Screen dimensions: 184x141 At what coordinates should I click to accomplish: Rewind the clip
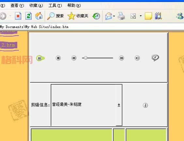click(74, 58)
